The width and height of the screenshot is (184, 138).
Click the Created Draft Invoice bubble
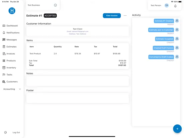click(x=163, y=48)
